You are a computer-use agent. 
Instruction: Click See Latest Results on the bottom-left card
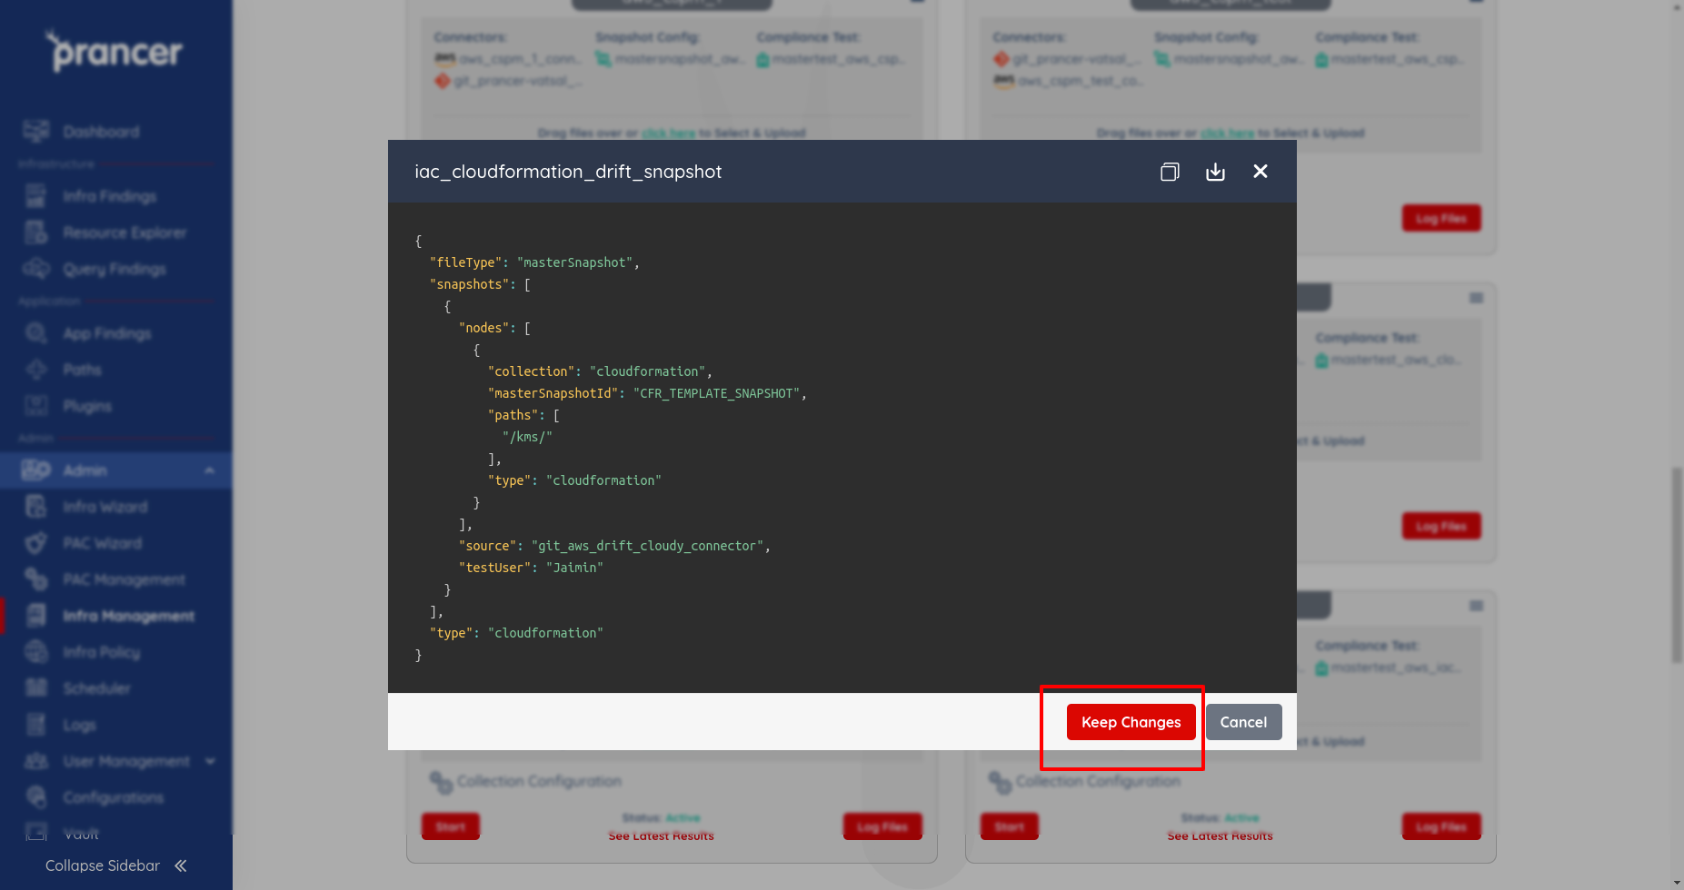661,836
